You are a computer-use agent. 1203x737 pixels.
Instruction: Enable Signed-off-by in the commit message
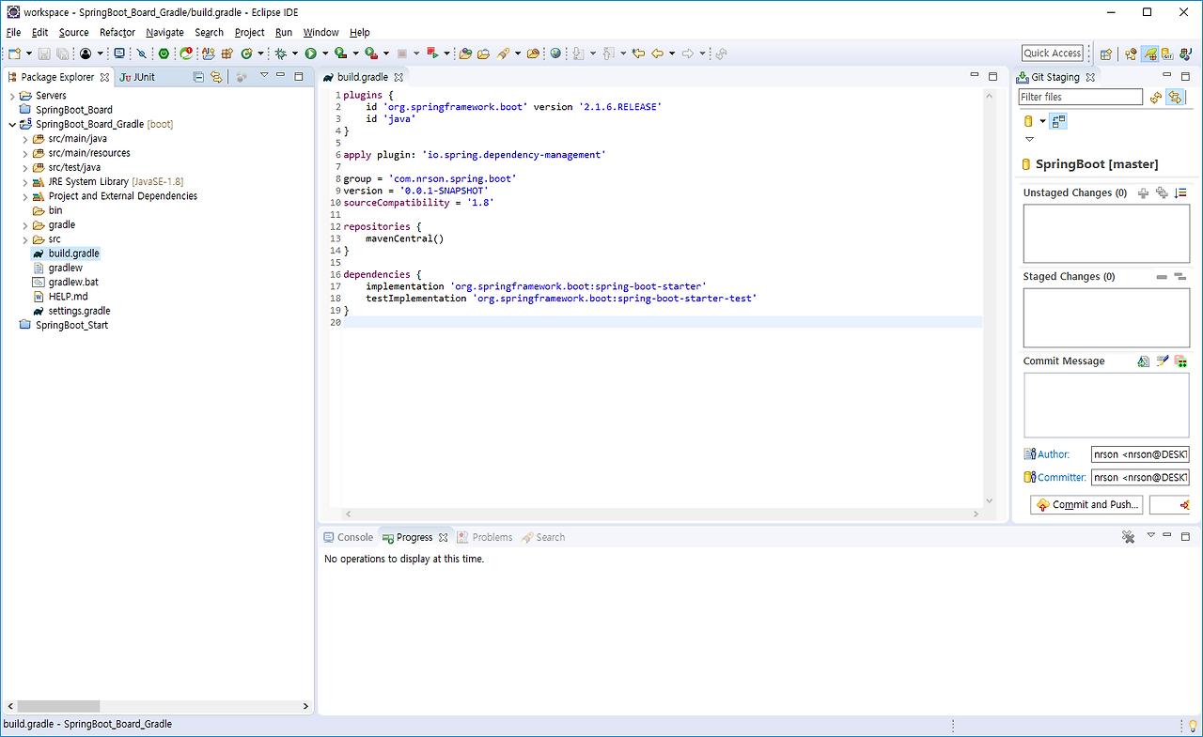tap(1163, 361)
